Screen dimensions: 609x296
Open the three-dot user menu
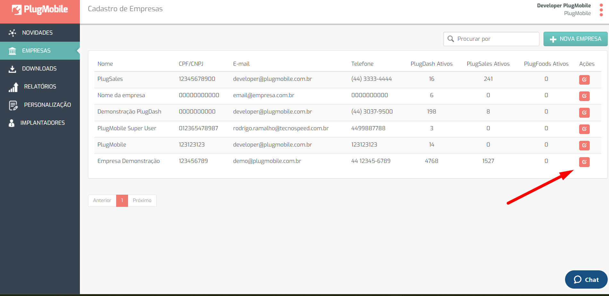click(601, 10)
